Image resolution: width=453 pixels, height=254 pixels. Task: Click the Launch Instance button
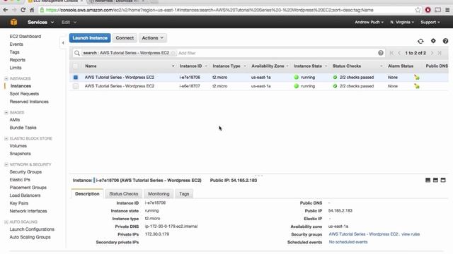[90, 38]
